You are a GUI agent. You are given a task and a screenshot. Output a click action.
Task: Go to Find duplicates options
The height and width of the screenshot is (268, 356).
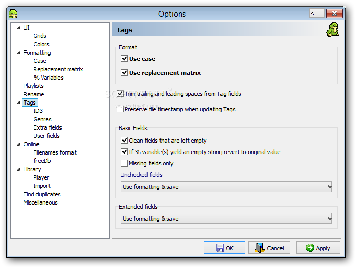(42, 194)
